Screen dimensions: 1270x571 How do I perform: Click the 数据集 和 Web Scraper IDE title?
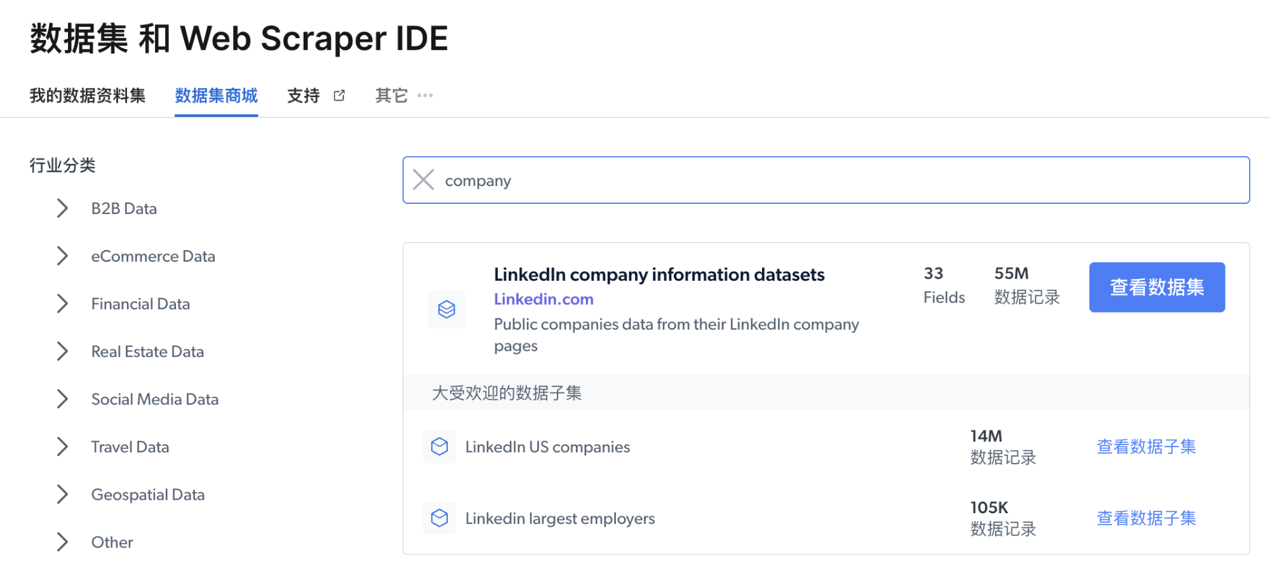(239, 38)
